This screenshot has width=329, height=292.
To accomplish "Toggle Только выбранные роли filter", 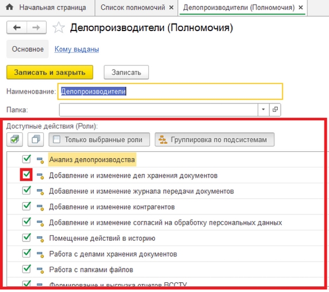I will (x=100, y=140).
